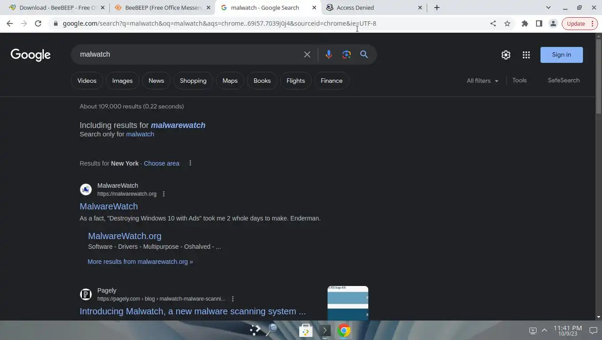Screen dimensions: 602x340
Task: Bookmark this page with the star icon
Action: click(x=507, y=23)
